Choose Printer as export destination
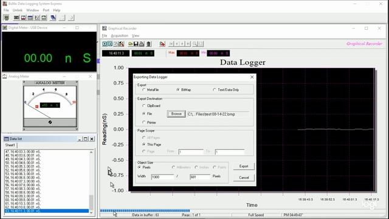This screenshot has height=219, width=389. [x=149, y=122]
